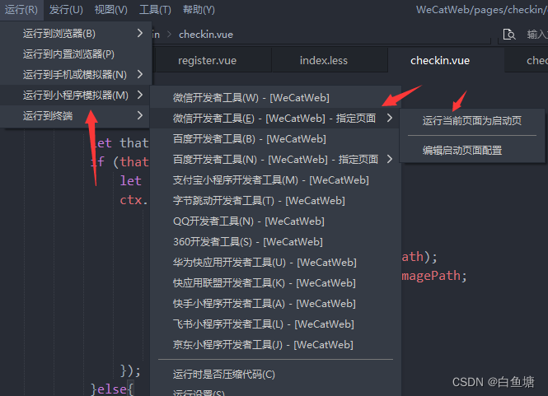Click checkin.vue in breadcrumb path
Screen dimensions: 548x396
[206, 35]
